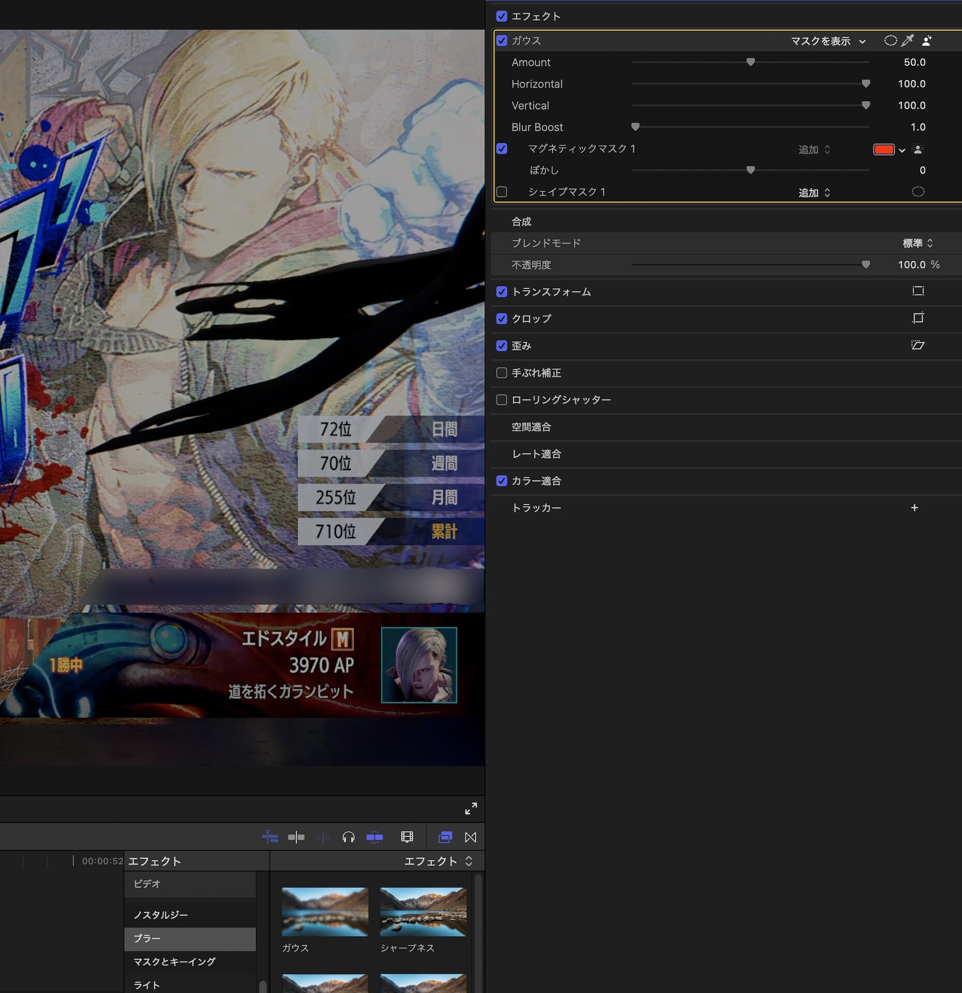Click the マグネティックマスク 1 person mask icon
The image size is (962, 993).
[x=918, y=149]
